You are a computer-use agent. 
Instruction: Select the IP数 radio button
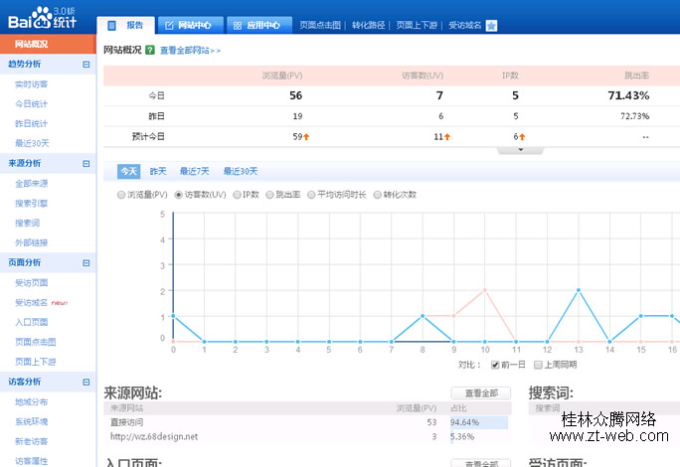pyautogui.click(x=237, y=195)
